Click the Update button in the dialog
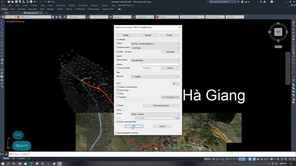 point(126,35)
